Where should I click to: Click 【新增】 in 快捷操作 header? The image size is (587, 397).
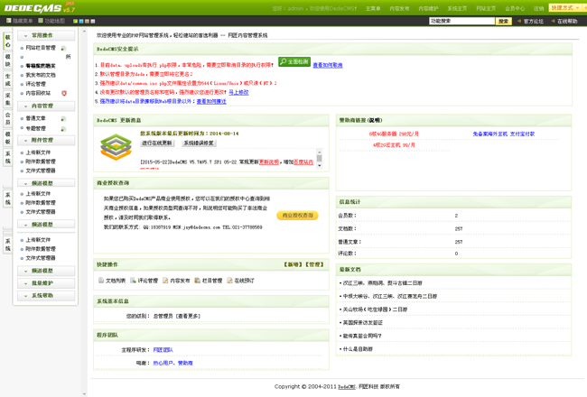point(293,264)
